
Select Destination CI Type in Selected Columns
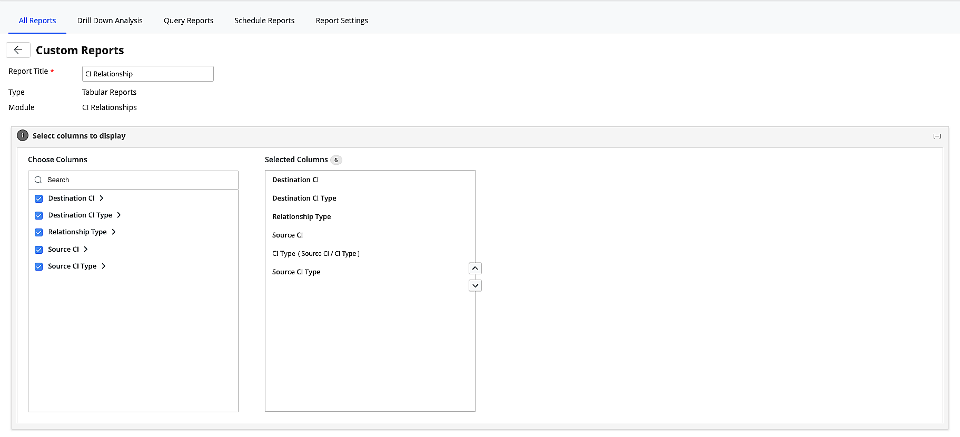(x=304, y=198)
